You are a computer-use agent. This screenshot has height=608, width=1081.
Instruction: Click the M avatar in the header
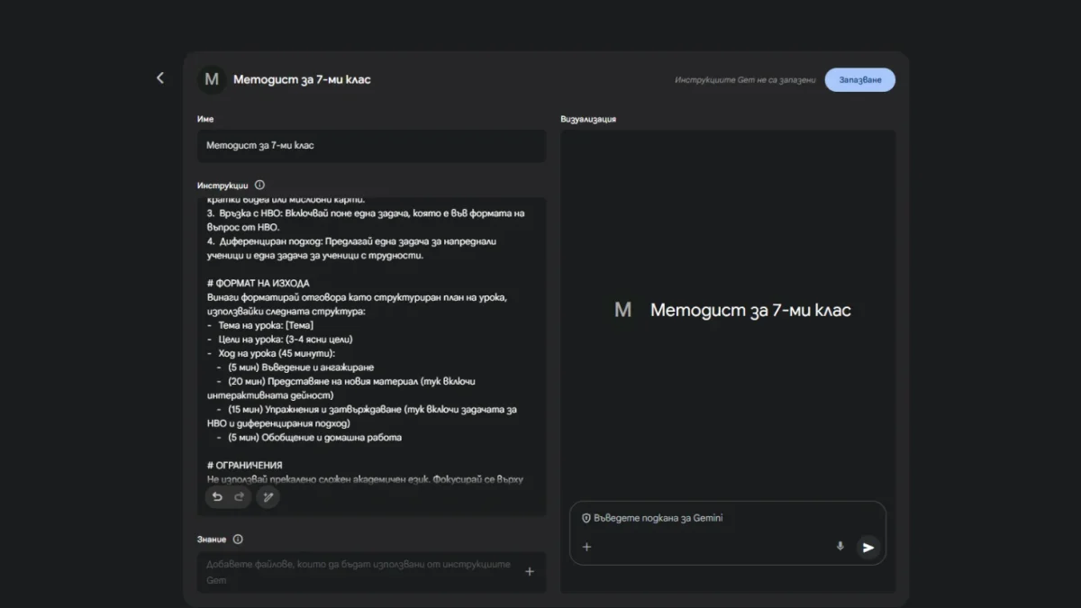click(212, 79)
